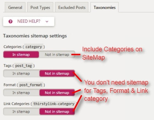Set Categories to Not in sitemap
The image size is (154, 120).
tap(57, 55)
